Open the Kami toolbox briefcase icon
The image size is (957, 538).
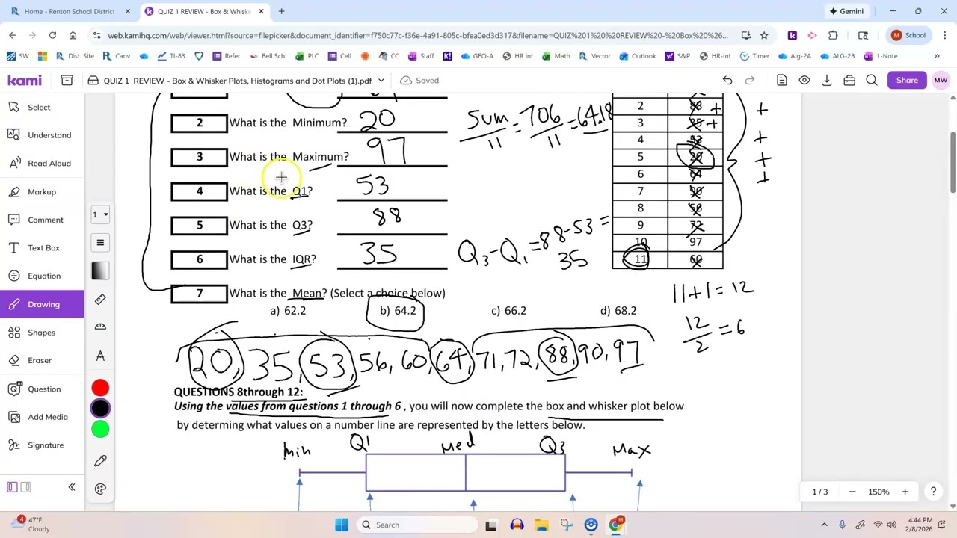click(849, 80)
